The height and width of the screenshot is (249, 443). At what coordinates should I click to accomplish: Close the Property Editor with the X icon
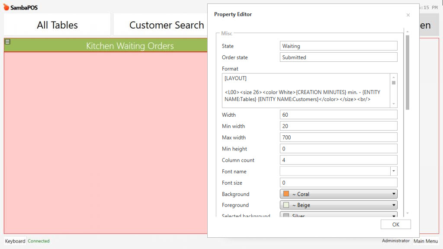408,15
